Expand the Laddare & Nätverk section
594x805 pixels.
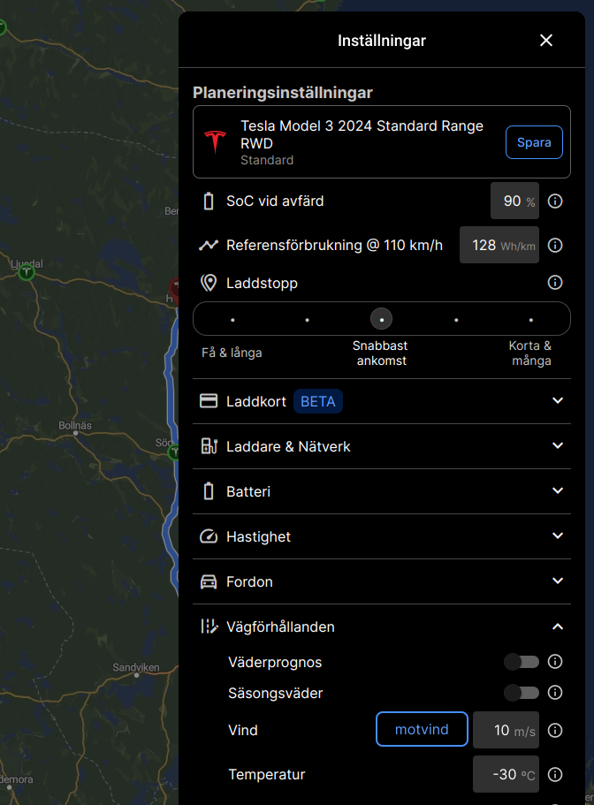point(558,445)
